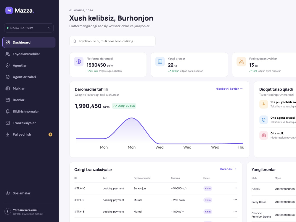
Task: Click the Oxirgi 30 kun badge
Action: coord(124,106)
